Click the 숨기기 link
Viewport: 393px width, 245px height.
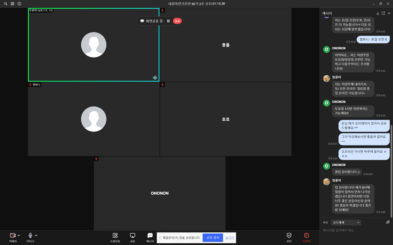[229, 238]
